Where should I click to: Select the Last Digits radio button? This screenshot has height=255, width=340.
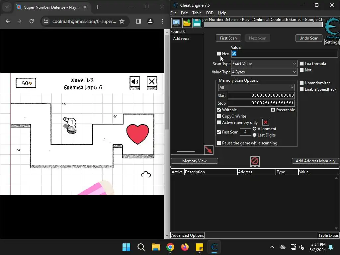tap(255, 135)
